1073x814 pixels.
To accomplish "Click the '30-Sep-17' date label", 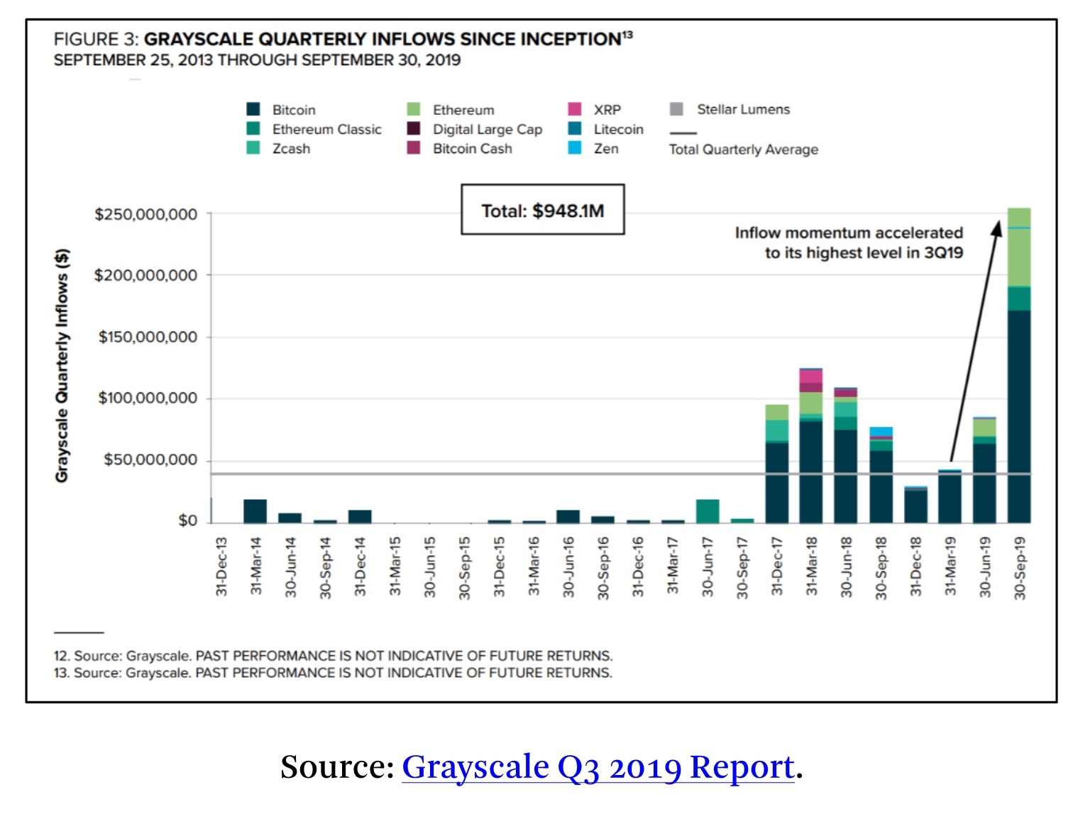I will click(742, 568).
